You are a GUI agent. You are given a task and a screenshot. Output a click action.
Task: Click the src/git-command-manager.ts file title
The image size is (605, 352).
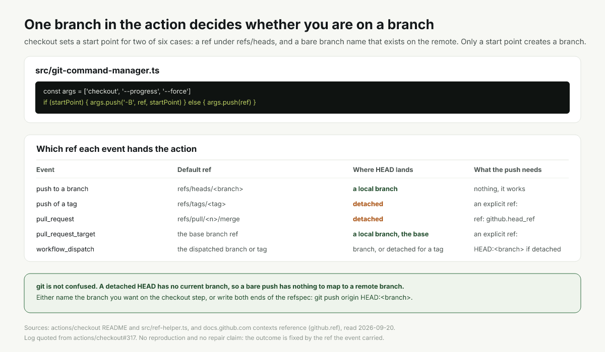tap(97, 71)
